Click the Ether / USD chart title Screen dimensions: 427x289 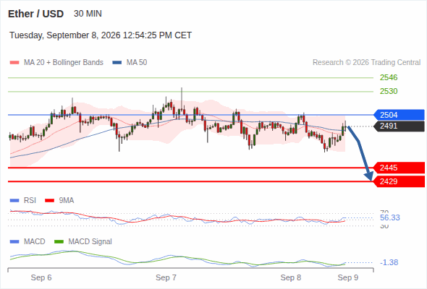[35, 14]
